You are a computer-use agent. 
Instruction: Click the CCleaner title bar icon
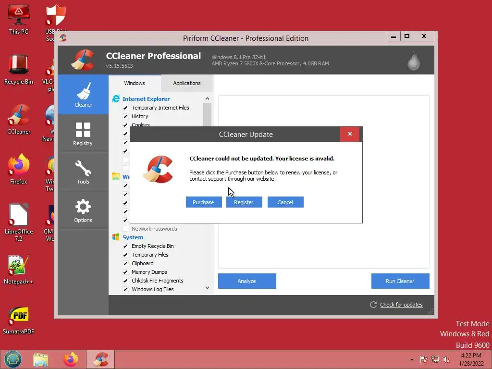tap(63, 38)
